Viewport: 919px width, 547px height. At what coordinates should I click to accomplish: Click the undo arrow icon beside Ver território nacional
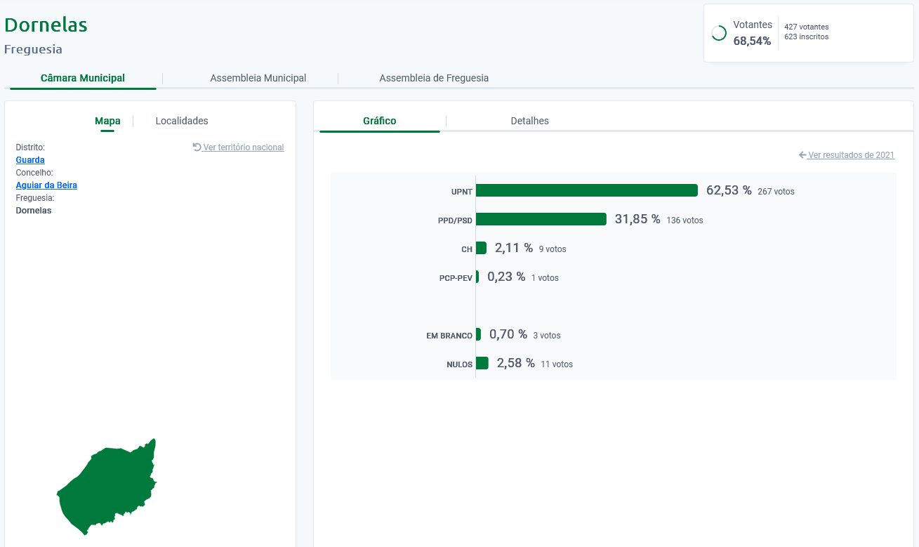197,147
